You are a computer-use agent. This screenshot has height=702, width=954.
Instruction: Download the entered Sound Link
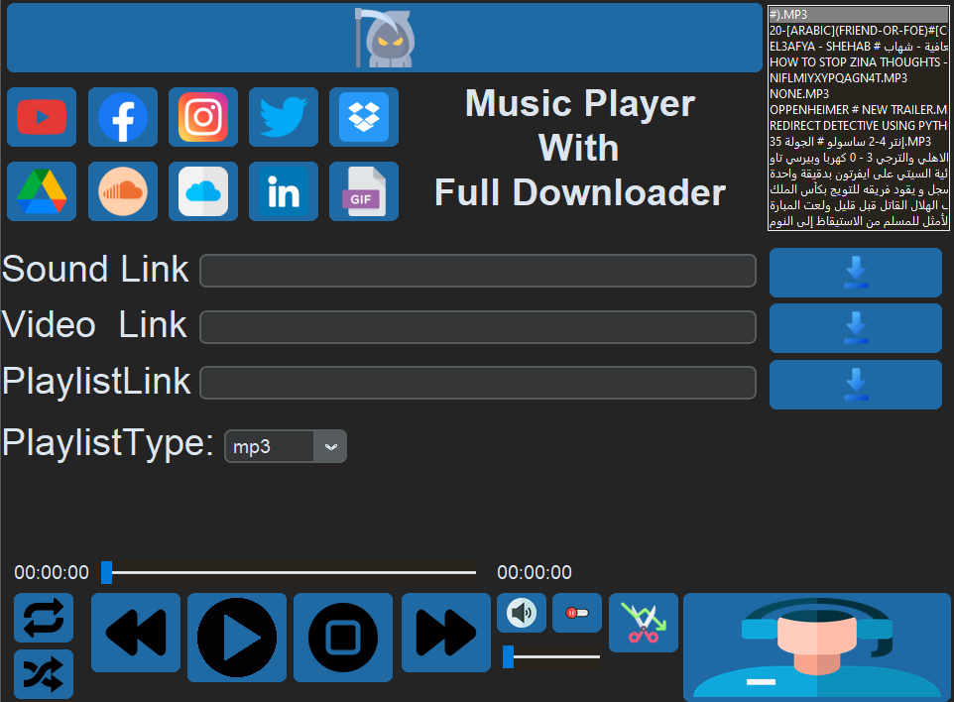[x=855, y=272]
